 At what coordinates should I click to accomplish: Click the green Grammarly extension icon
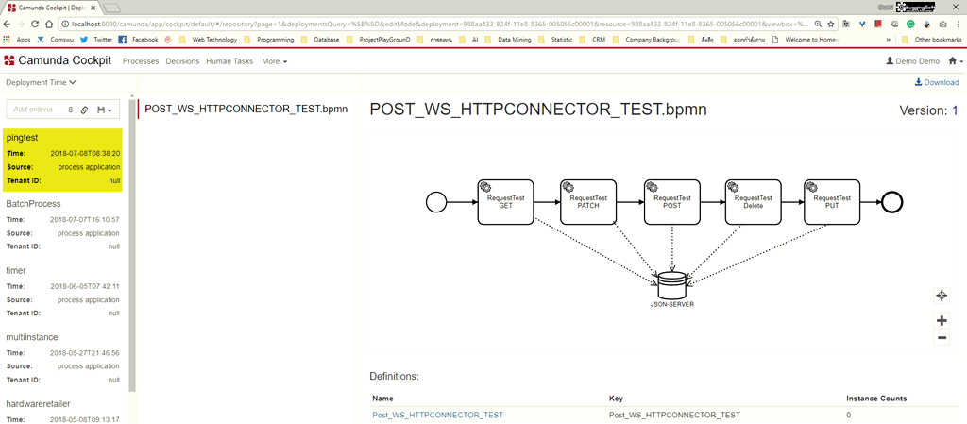coord(910,24)
